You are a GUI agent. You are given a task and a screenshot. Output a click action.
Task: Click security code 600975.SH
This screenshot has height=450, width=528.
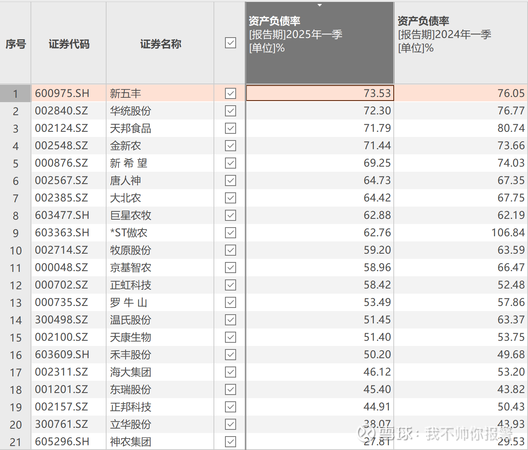[62, 93]
